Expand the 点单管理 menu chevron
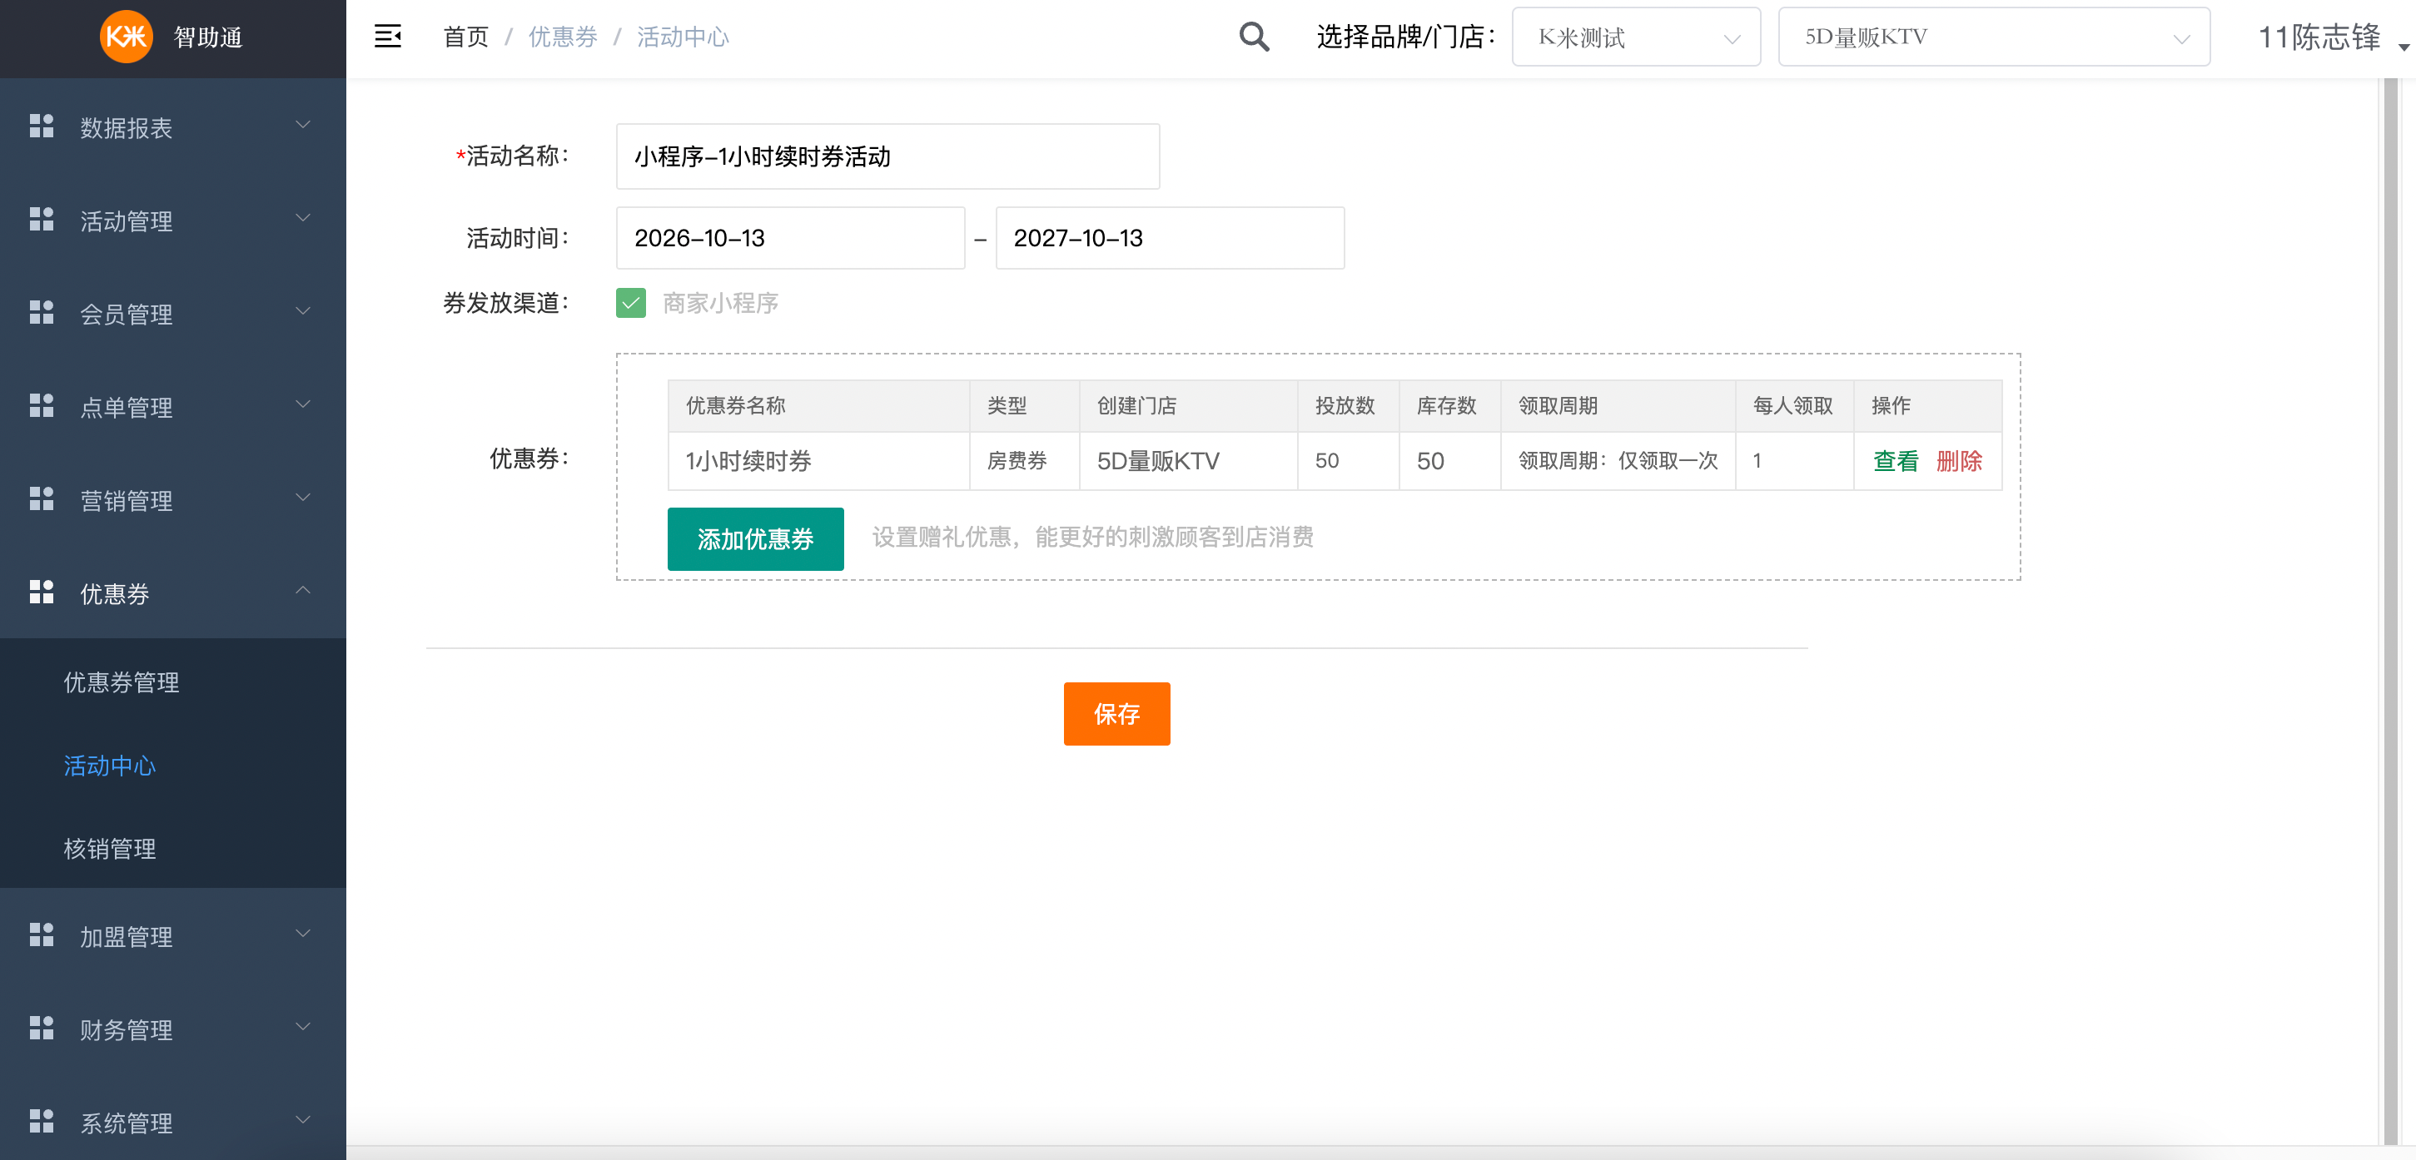Viewport: 2416px width, 1160px height. coord(303,404)
